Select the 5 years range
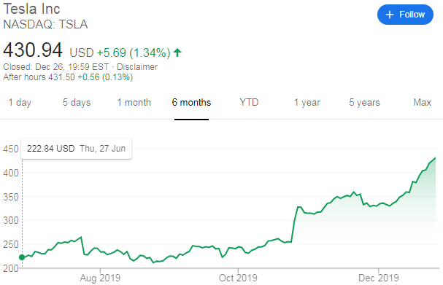This screenshot has height=285, width=443. 364,102
